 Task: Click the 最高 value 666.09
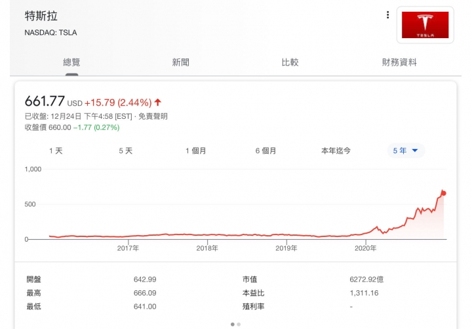coord(145,293)
